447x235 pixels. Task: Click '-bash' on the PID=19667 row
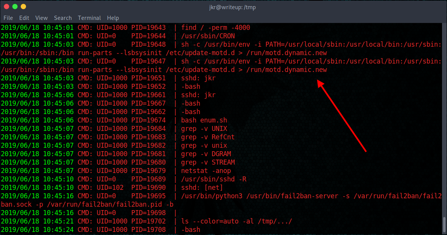coord(191,103)
